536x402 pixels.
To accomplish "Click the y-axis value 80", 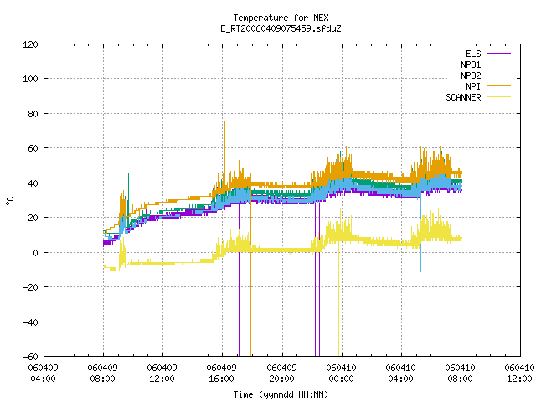I will pos(33,114).
